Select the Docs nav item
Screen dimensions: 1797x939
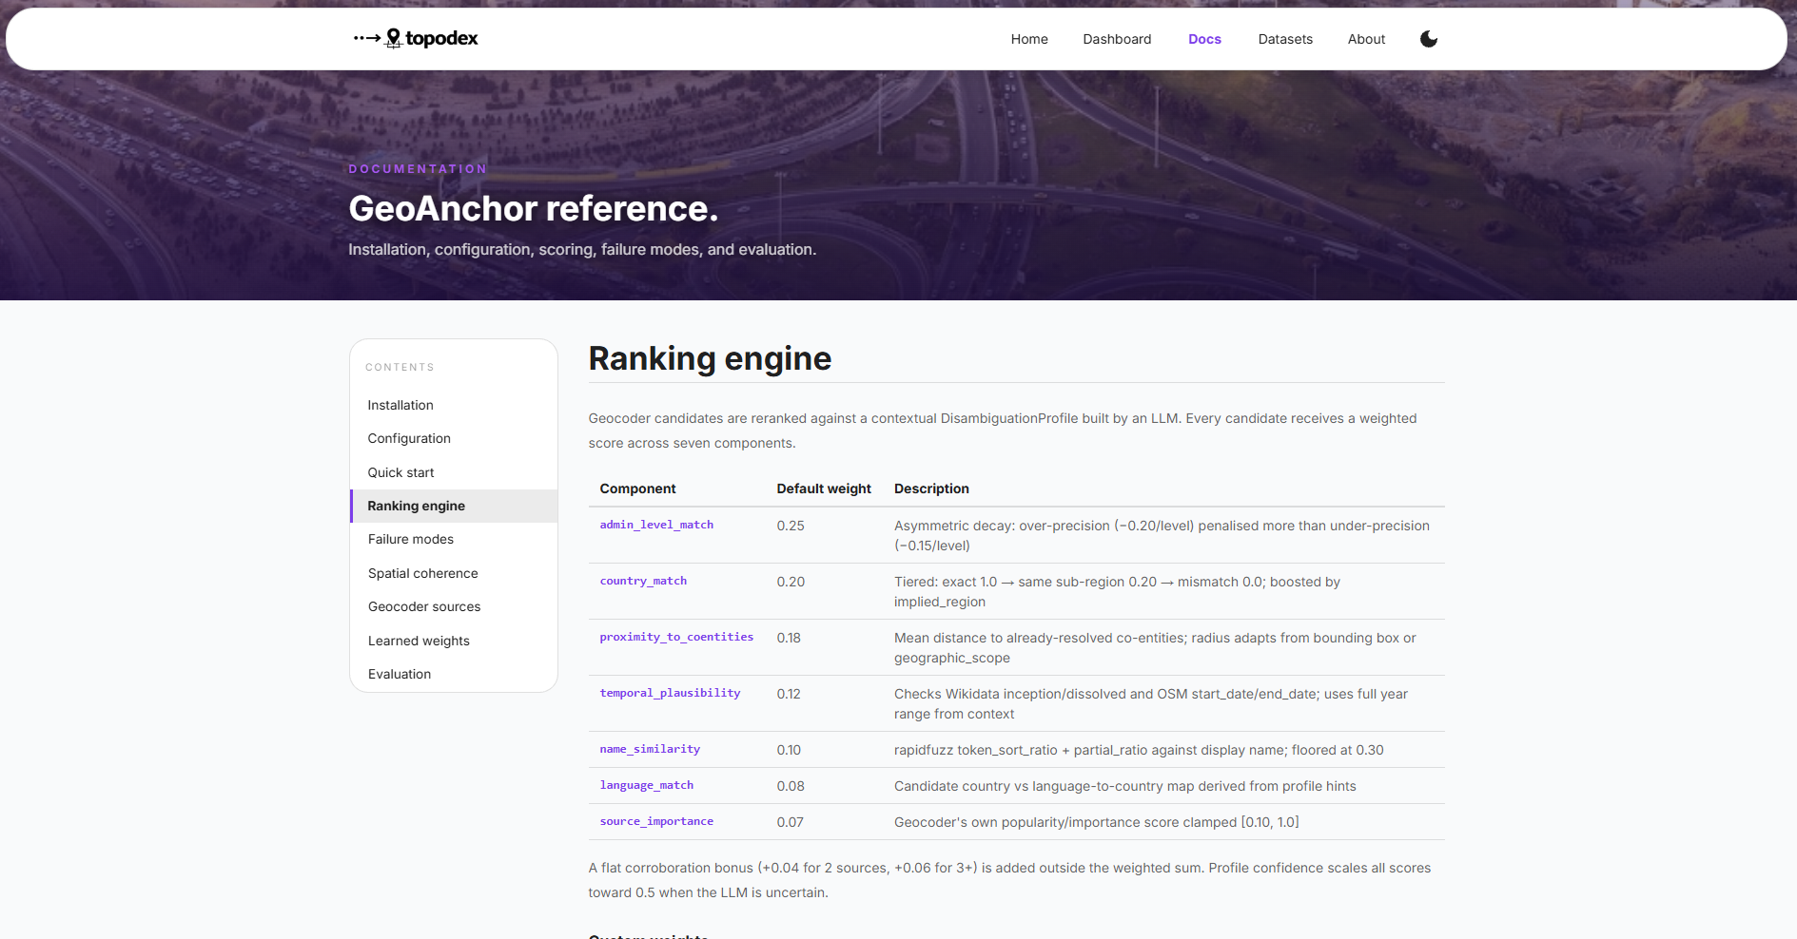point(1204,39)
